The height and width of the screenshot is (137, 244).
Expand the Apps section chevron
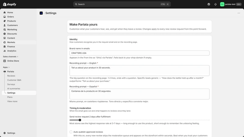point(9,67)
